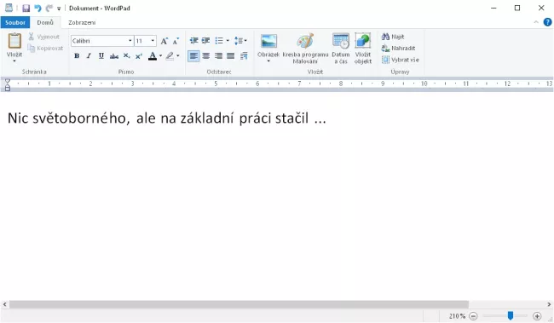Toggle subscript formatting

pos(126,56)
